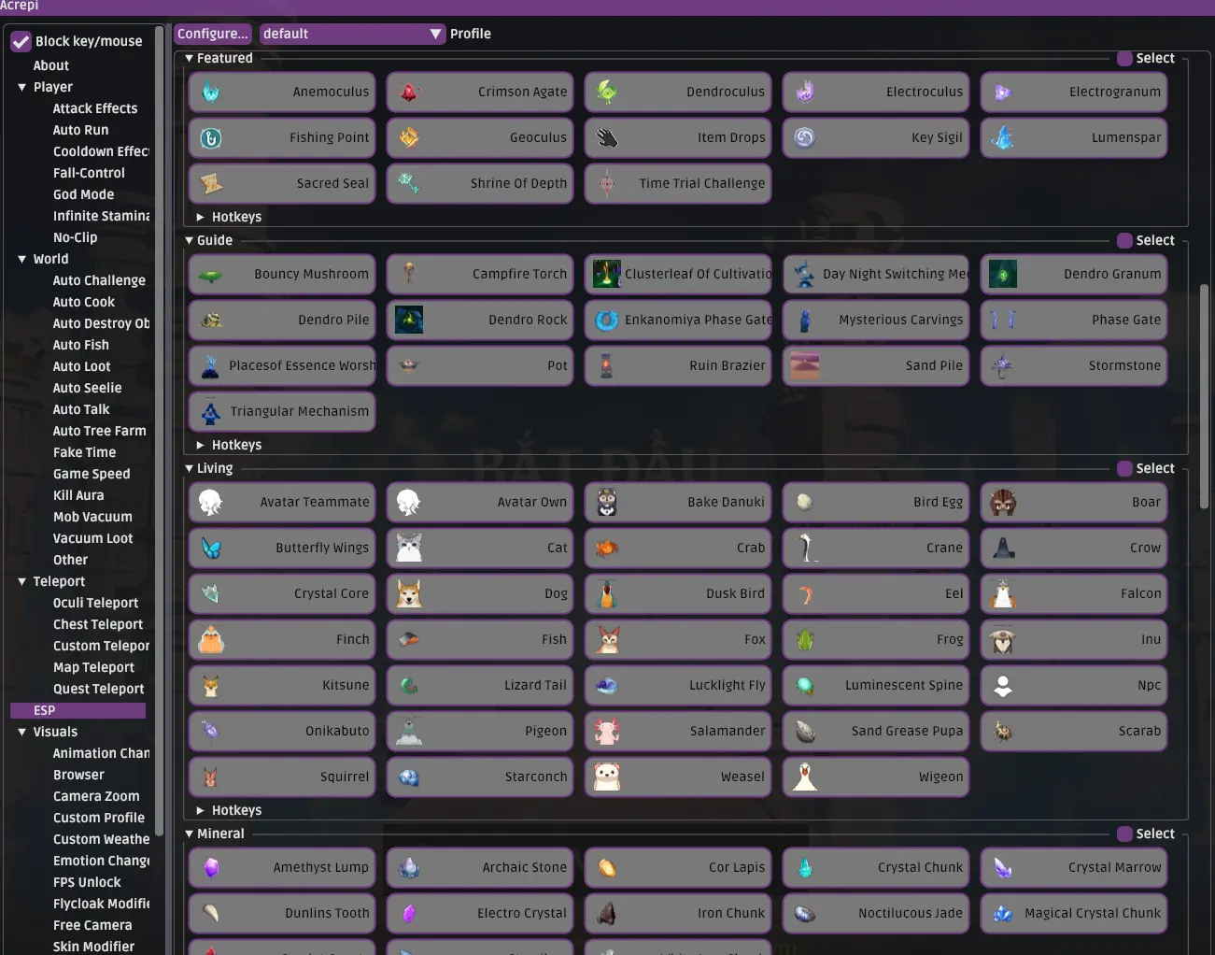This screenshot has width=1215, height=955.
Task: Click the Crimson Agate icon
Action: pos(409,92)
